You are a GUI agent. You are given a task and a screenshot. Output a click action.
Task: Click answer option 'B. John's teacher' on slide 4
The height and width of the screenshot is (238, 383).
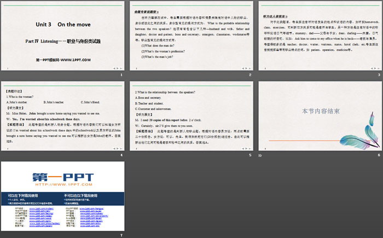pos(53,102)
